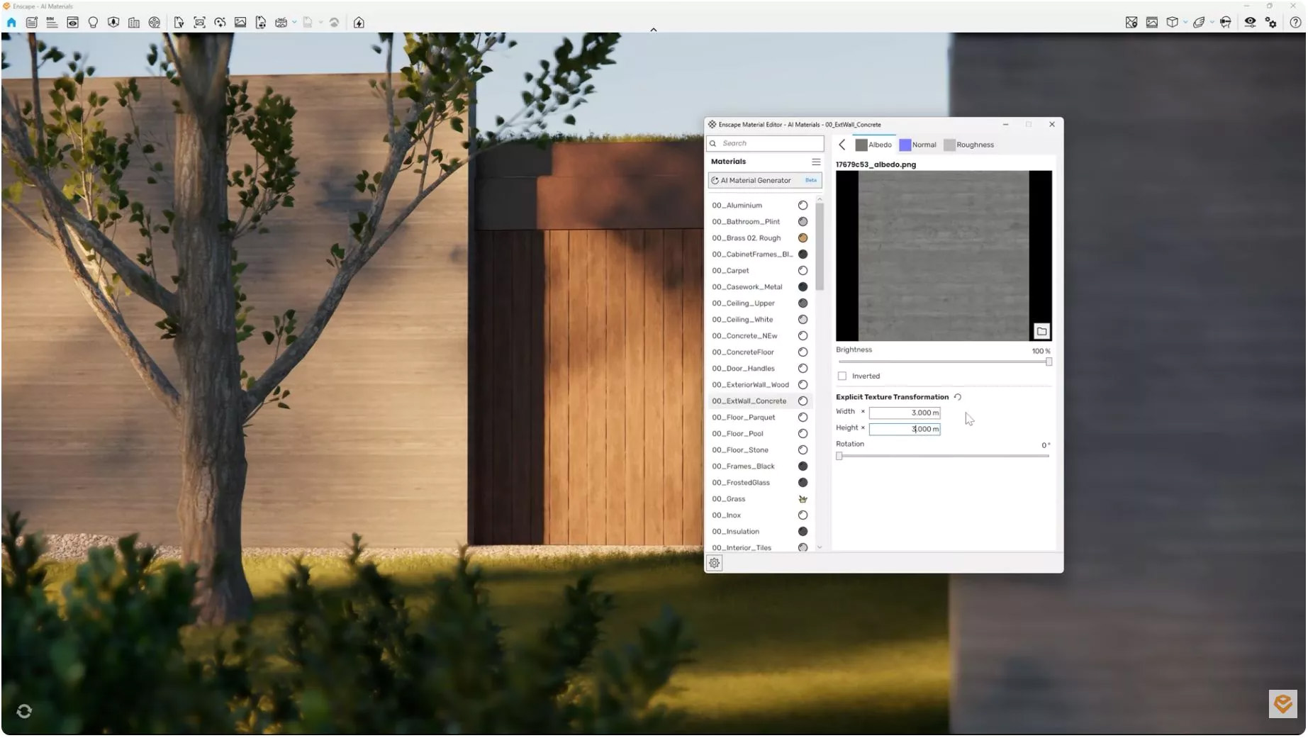Image resolution: width=1308 pixels, height=738 pixels.
Task: Expand the dropdown beside the 3D cube icon
Action: (x=1185, y=23)
